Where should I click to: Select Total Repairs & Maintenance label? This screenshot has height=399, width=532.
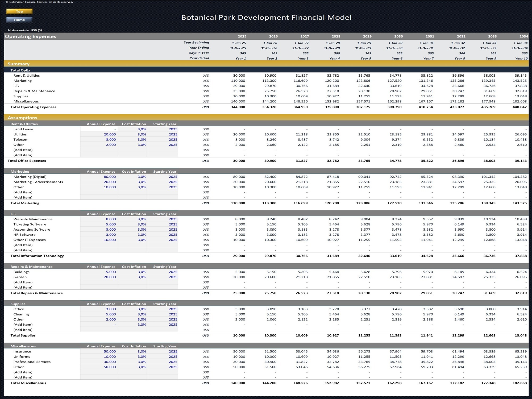(36, 293)
